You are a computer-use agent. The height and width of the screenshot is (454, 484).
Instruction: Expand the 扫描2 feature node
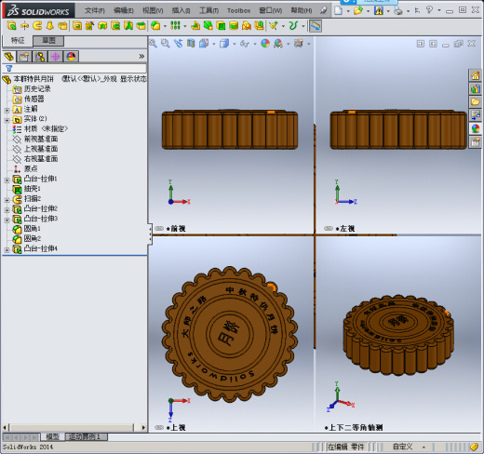point(7,200)
